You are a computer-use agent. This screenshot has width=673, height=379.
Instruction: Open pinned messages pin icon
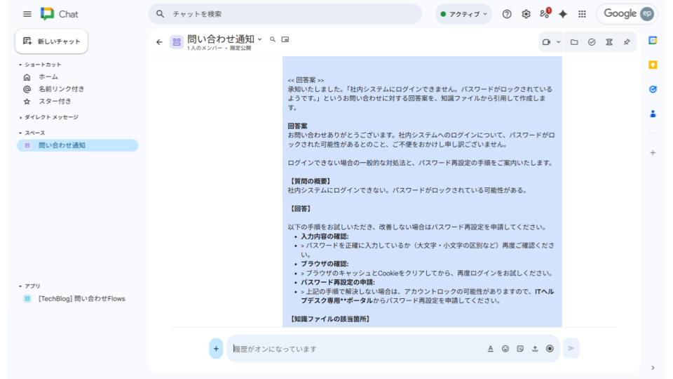point(627,42)
